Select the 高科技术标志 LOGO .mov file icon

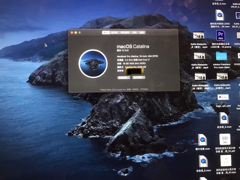[x=220, y=15]
